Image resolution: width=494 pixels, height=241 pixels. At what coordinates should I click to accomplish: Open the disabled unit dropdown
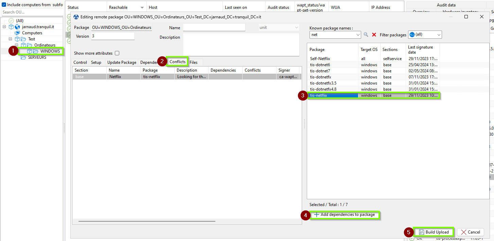297,27
